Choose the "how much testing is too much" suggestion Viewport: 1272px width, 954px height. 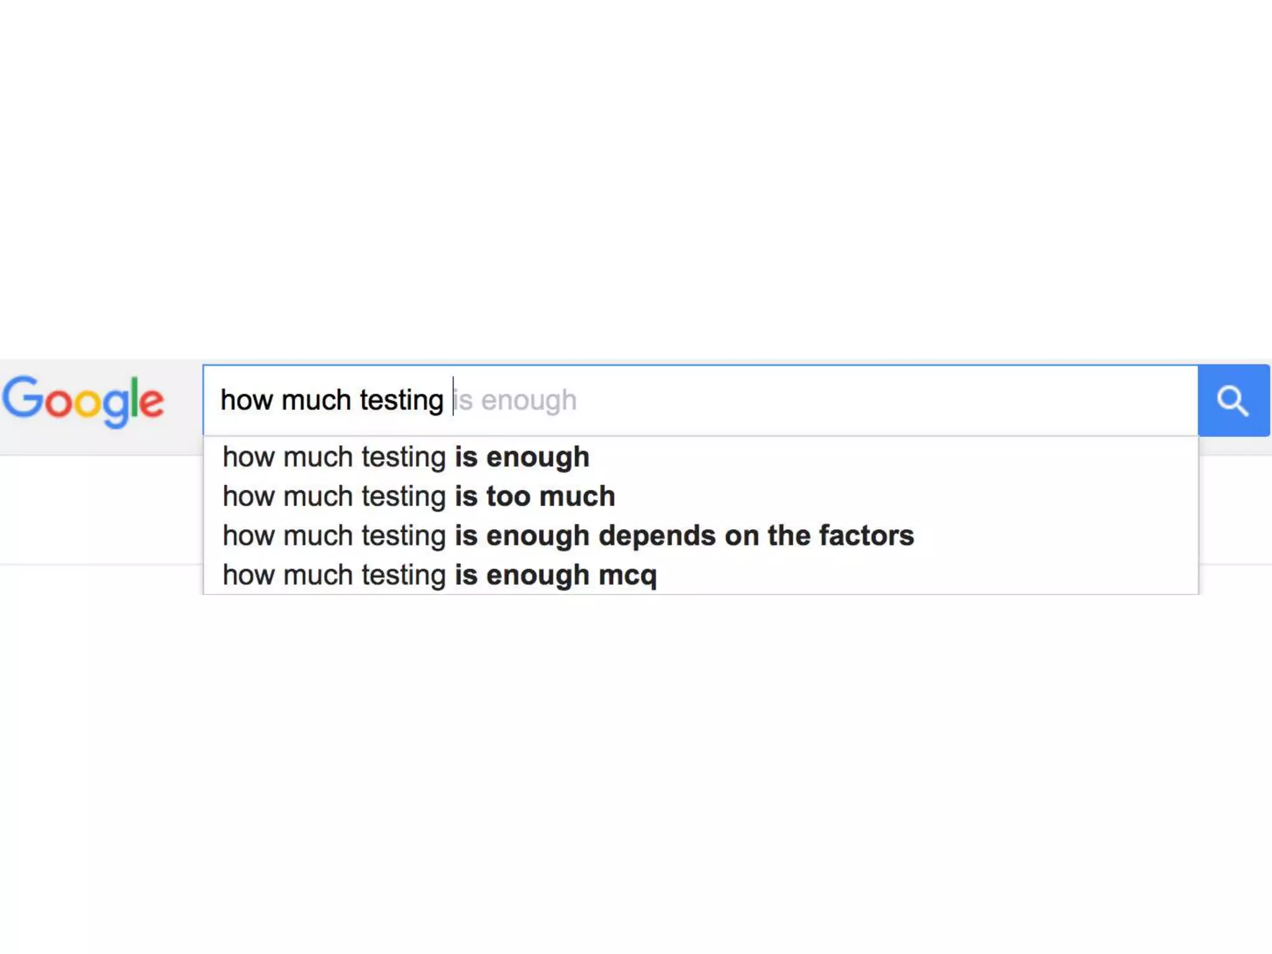[x=419, y=496]
